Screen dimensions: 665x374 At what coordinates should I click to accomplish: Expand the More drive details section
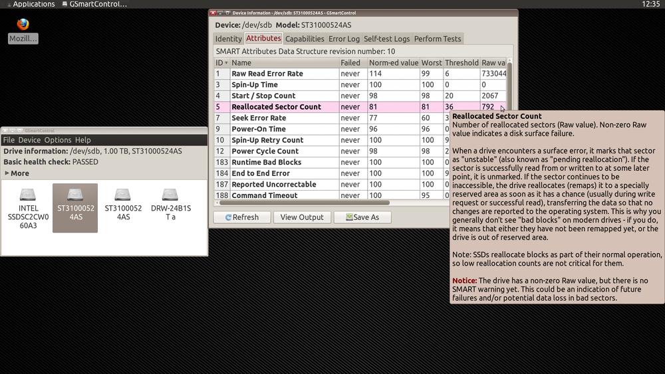coord(17,173)
